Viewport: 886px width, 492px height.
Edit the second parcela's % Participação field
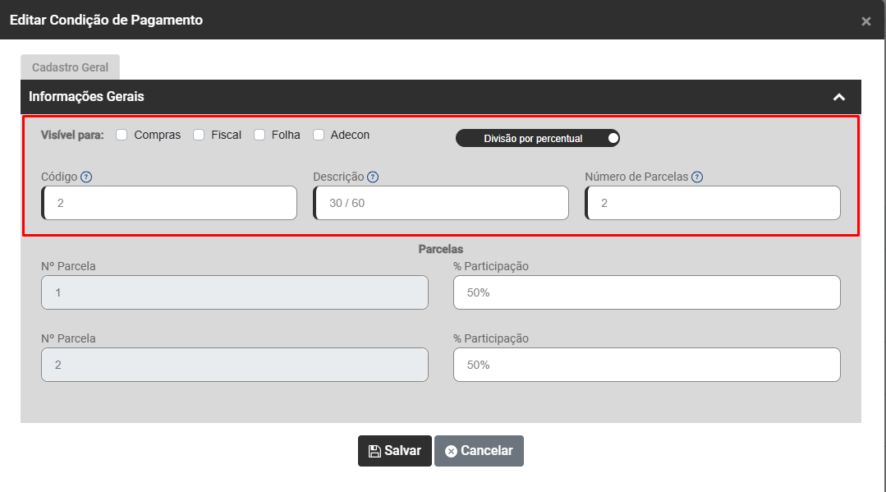tap(647, 365)
